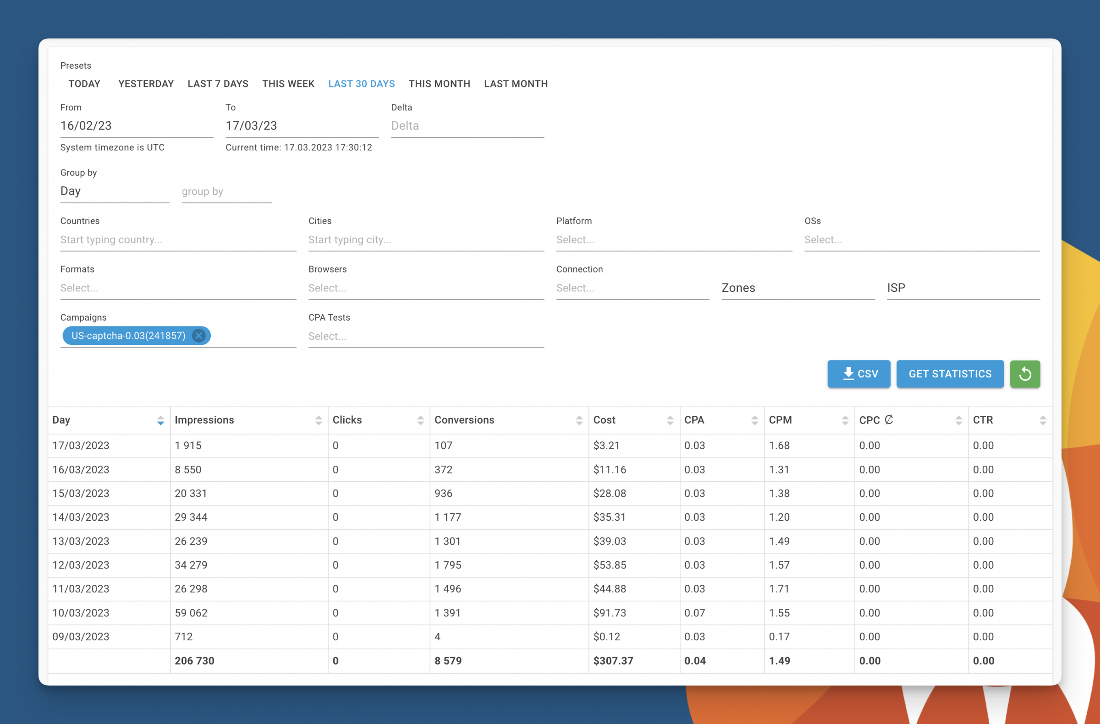Select the LAST 7 DAYS preset
Image resolution: width=1100 pixels, height=724 pixels.
218,84
